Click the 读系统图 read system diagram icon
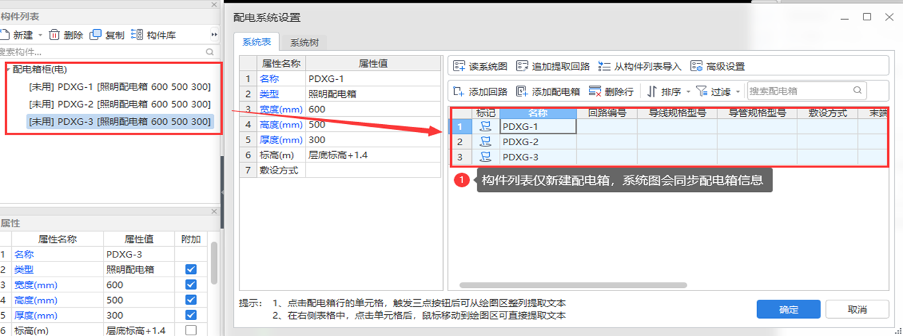This screenshot has height=336, width=903. 459,66
